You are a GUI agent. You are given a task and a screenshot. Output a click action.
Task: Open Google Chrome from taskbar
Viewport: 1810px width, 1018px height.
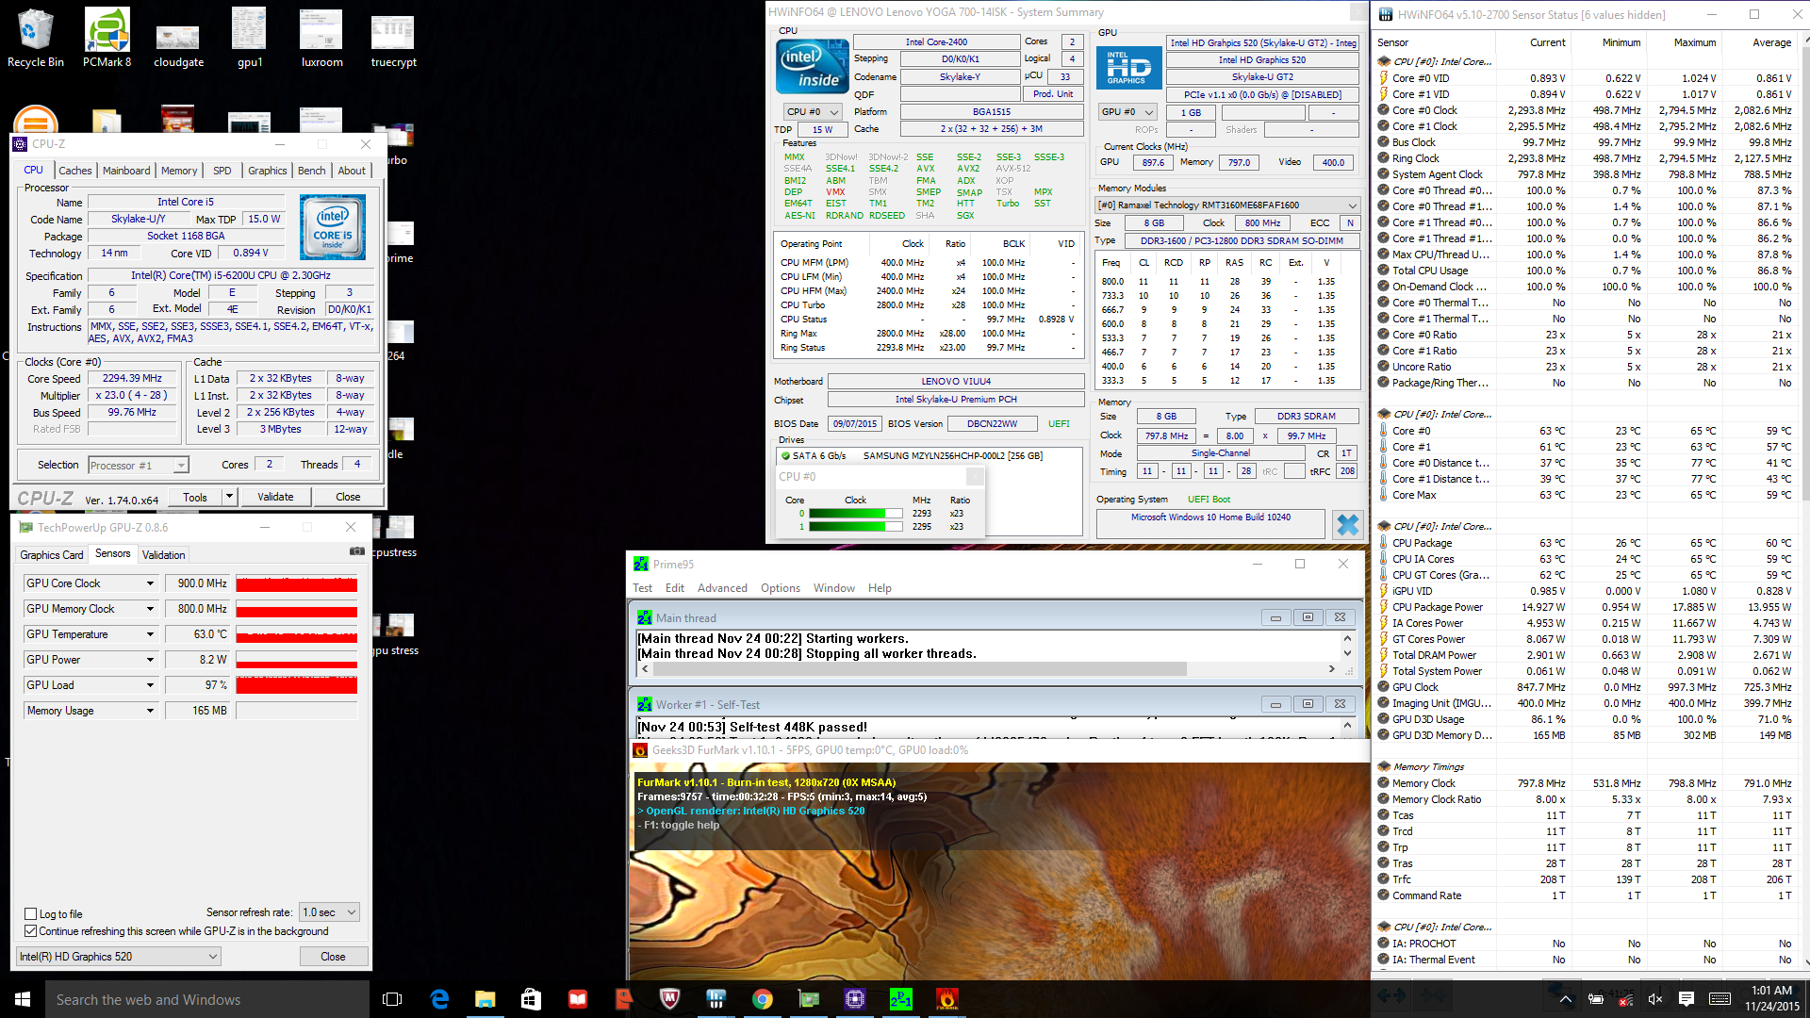(x=763, y=999)
